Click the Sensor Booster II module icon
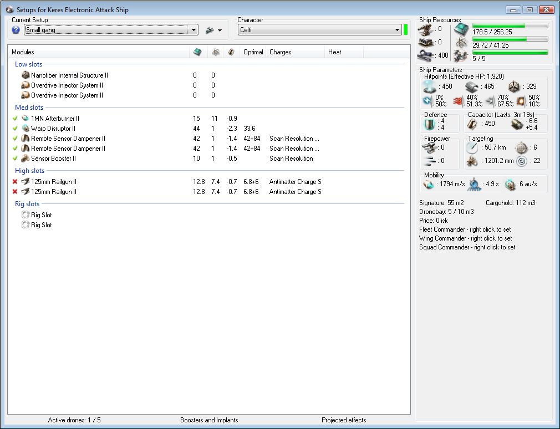This screenshot has height=429, width=560. pyautogui.click(x=26, y=158)
